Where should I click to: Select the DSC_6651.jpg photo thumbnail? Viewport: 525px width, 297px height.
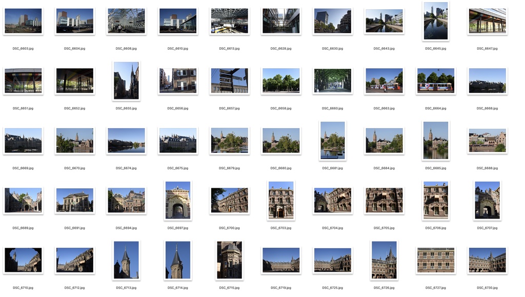(x=23, y=81)
